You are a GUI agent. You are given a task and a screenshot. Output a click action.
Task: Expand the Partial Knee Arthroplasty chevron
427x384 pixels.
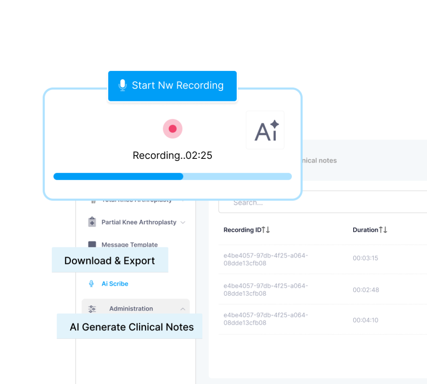(x=183, y=223)
